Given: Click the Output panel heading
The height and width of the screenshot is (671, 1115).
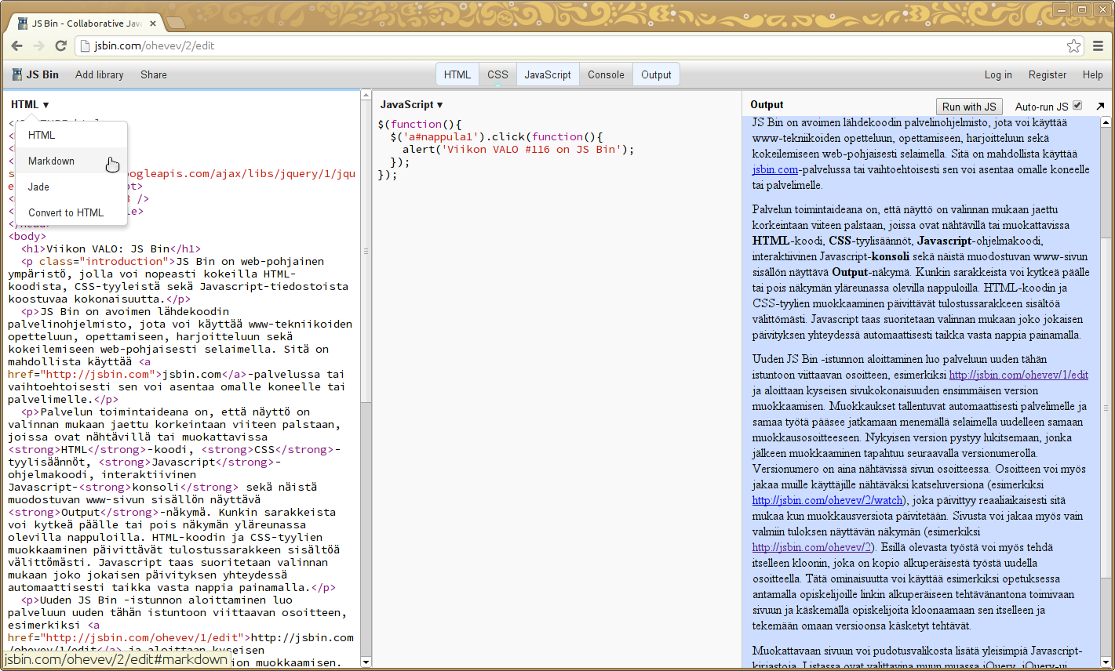Looking at the screenshot, I should tap(767, 104).
